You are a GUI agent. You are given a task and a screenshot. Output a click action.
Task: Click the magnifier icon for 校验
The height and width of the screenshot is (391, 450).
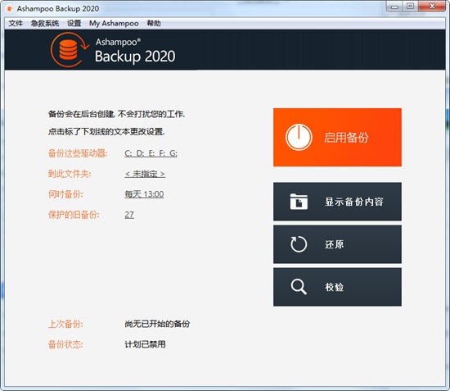point(299,287)
